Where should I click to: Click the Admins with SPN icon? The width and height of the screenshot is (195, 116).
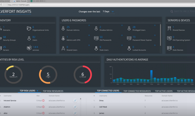pos(63,38)
